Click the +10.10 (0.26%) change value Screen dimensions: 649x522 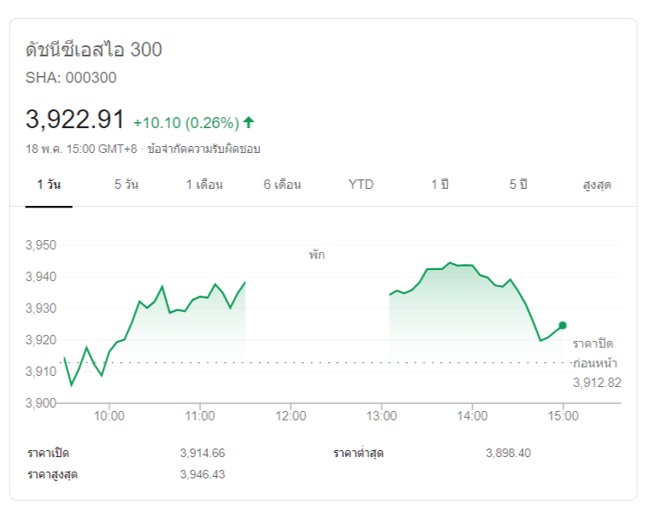[186, 121]
